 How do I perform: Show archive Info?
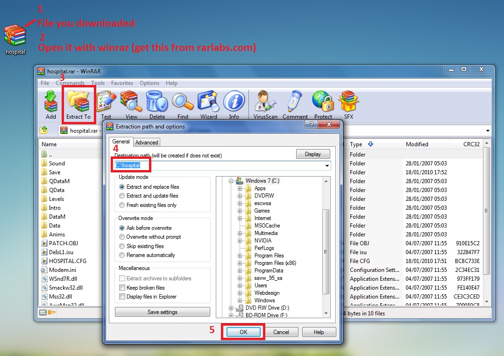click(x=234, y=105)
